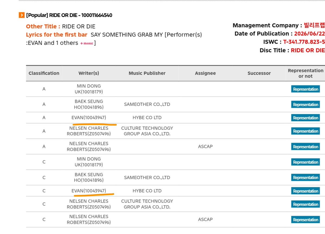Click CULTURE TECHNOLOGY GROUP ASIA in classification A row

tap(147, 131)
